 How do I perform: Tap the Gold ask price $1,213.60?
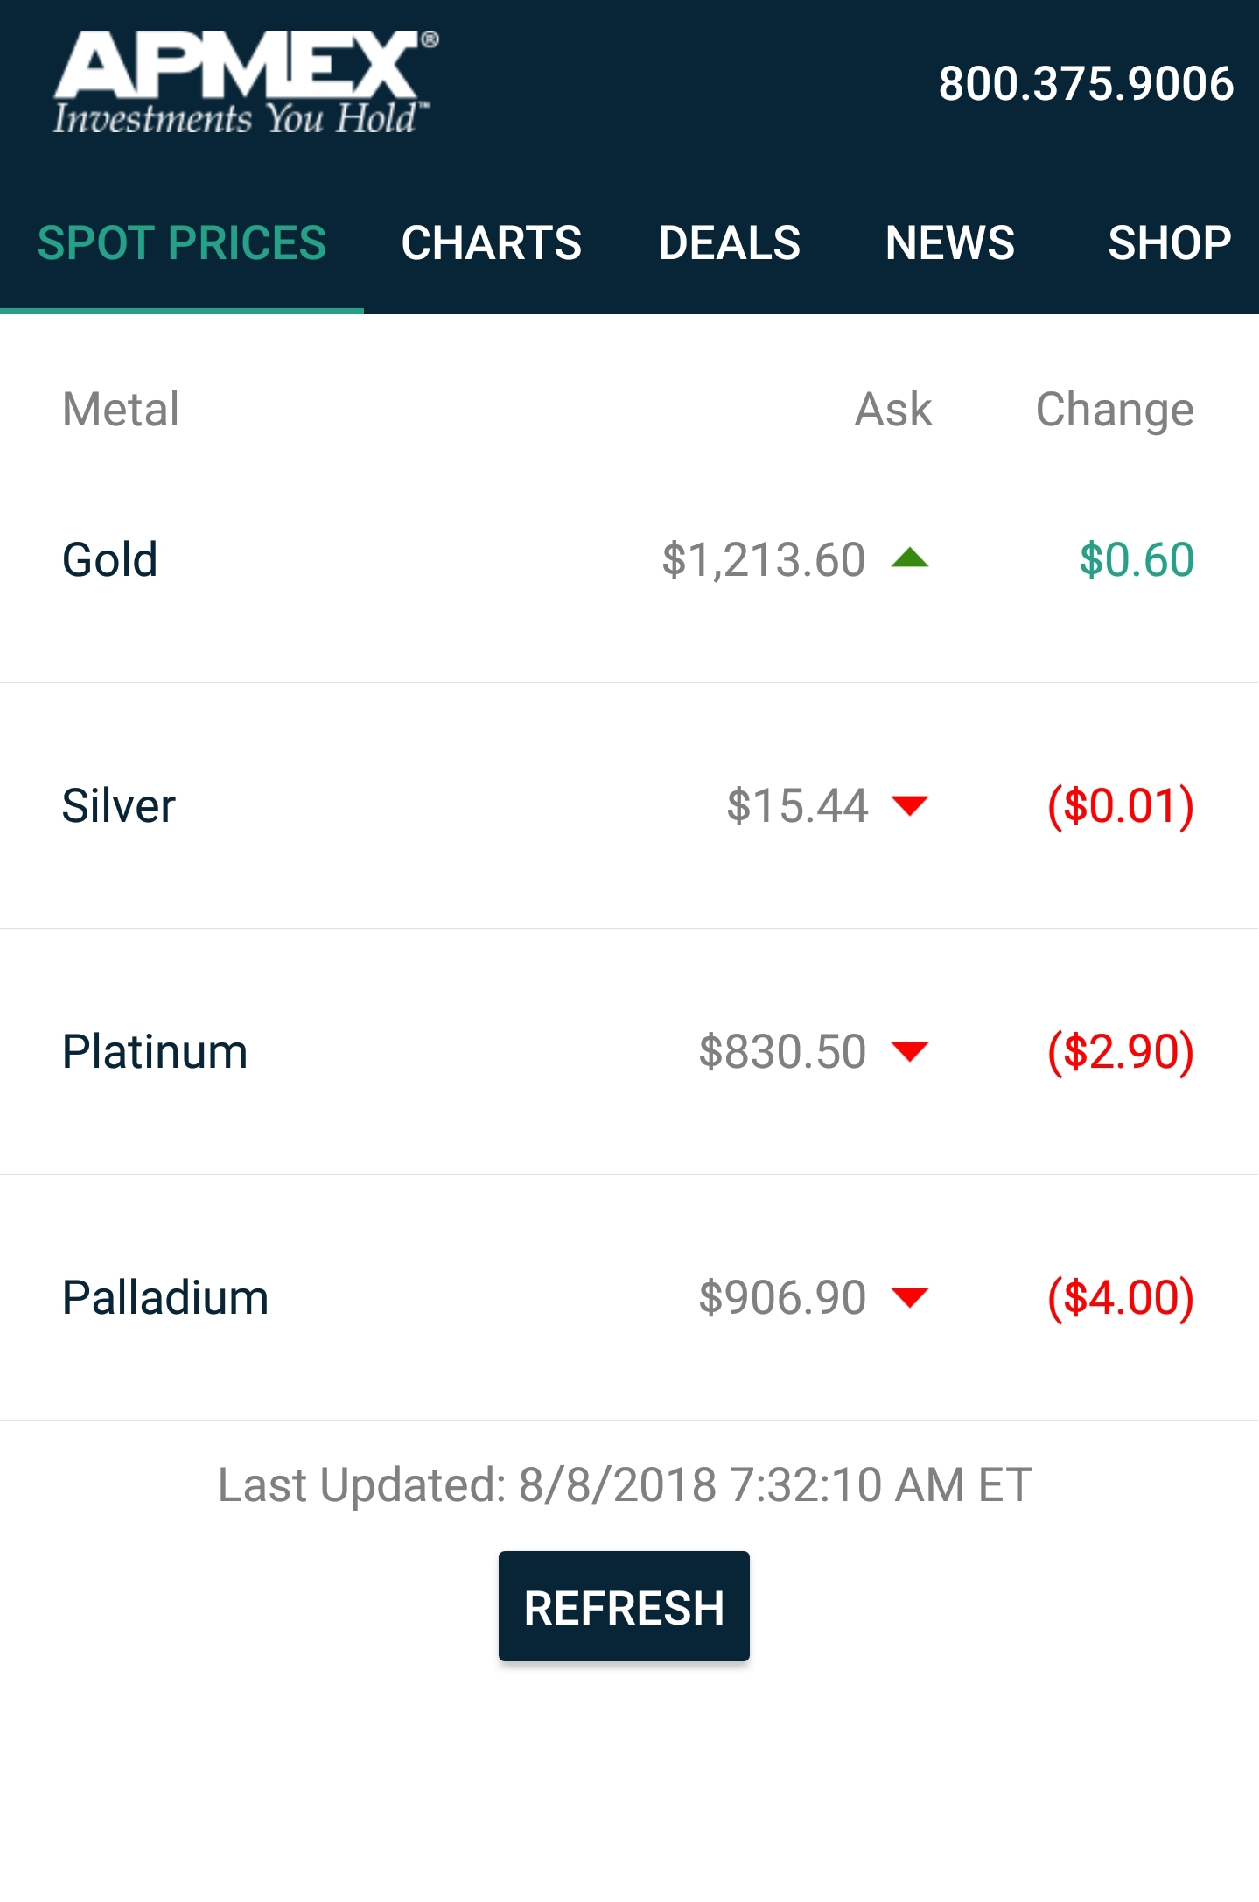tap(763, 559)
